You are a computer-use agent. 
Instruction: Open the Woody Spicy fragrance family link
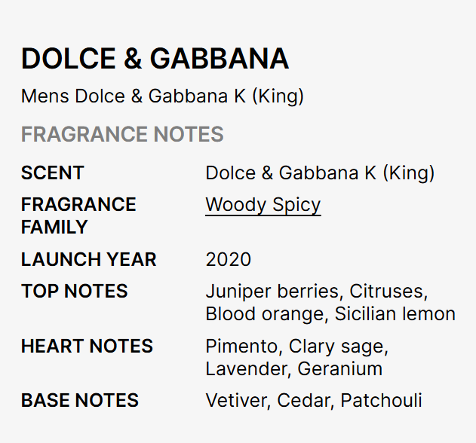[263, 205]
